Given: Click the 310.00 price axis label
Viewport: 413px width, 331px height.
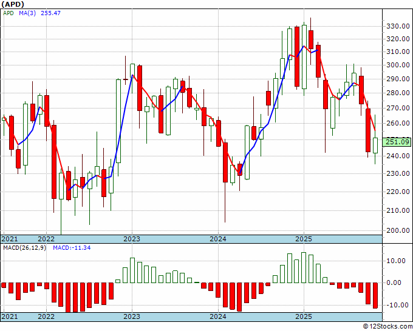Looking at the screenshot, I should click(x=398, y=52).
